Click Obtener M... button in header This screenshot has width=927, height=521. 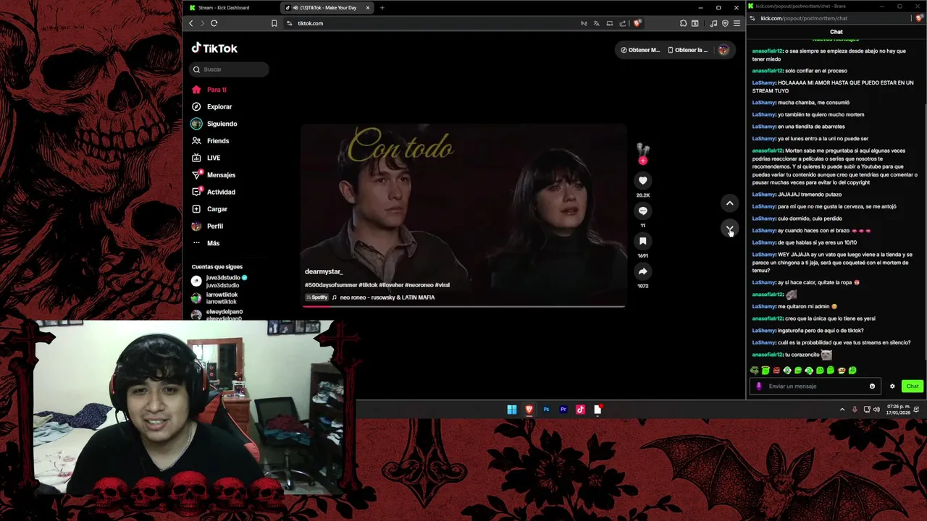click(640, 50)
